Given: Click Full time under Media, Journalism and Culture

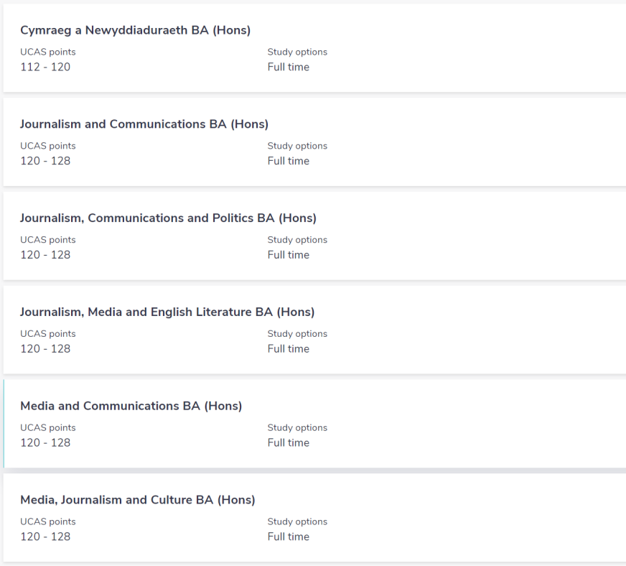Looking at the screenshot, I should click(289, 537).
